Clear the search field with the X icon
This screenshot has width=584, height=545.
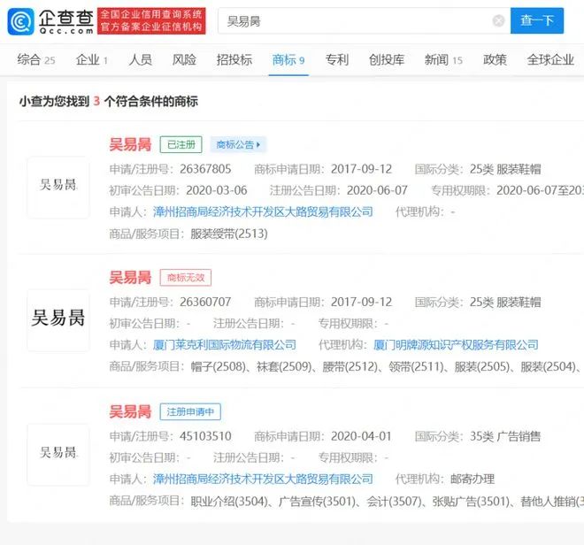click(x=498, y=21)
